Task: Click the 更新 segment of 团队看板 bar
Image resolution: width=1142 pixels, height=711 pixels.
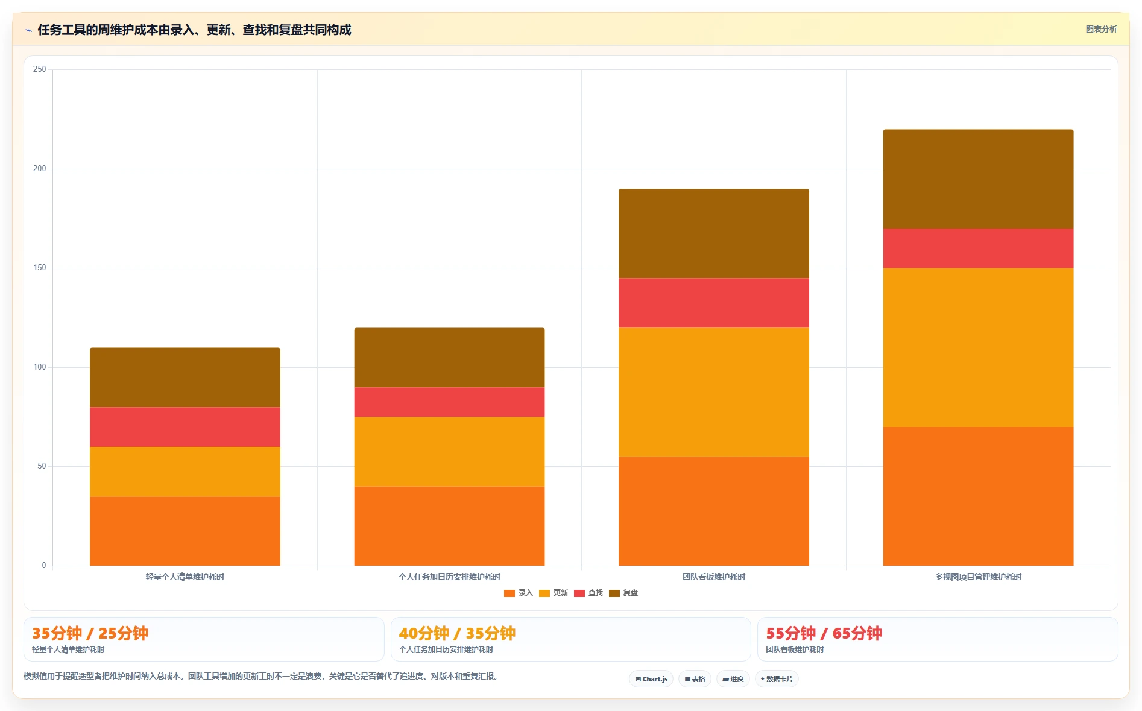Action: tap(714, 393)
